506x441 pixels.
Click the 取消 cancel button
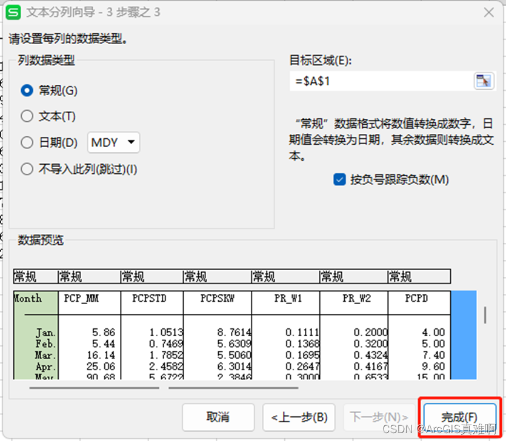click(x=218, y=417)
